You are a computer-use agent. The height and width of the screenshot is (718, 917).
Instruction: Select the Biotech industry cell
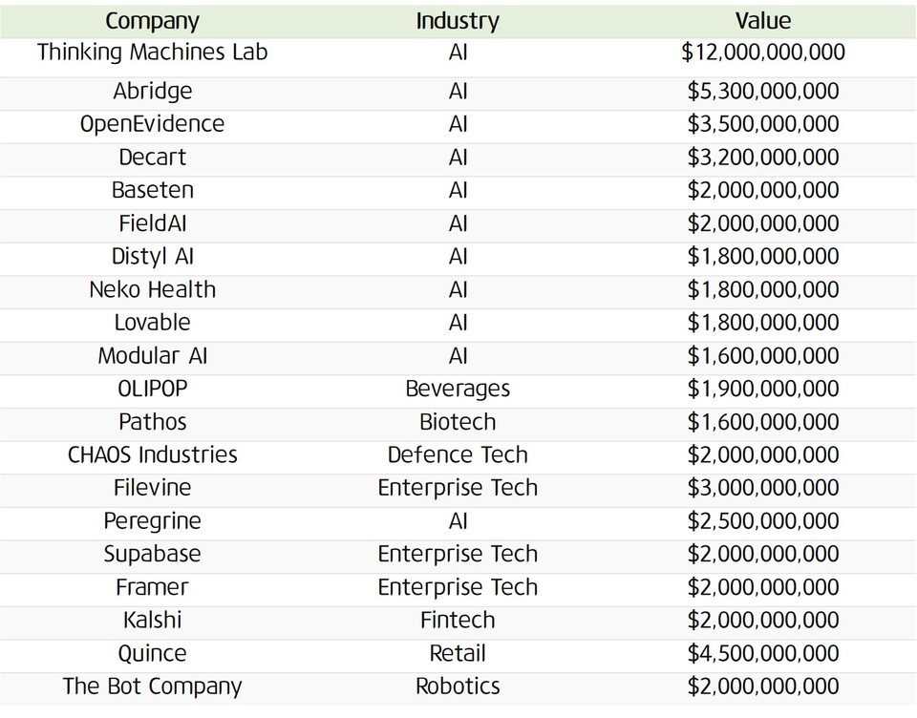click(x=458, y=422)
